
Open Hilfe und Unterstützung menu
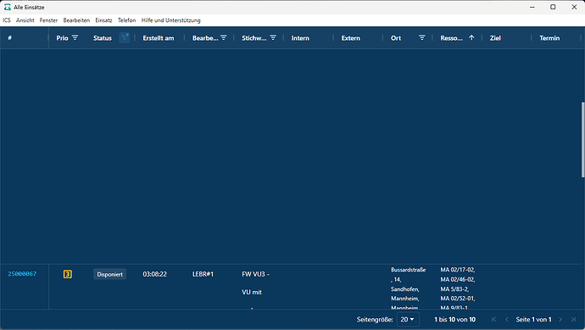pyautogui.click(x=171, y=20)
